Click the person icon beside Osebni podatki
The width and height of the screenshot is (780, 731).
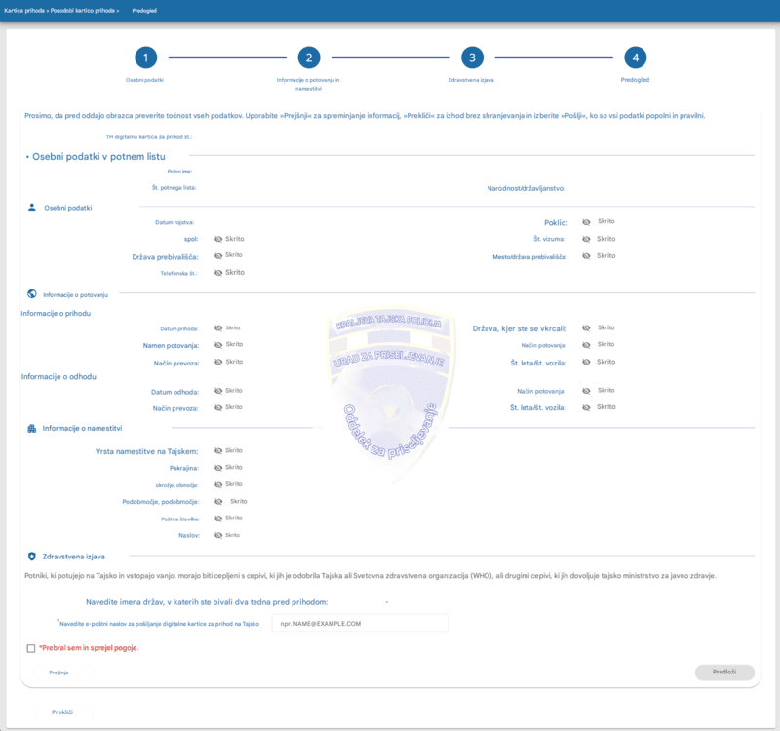tap(32, 208)
